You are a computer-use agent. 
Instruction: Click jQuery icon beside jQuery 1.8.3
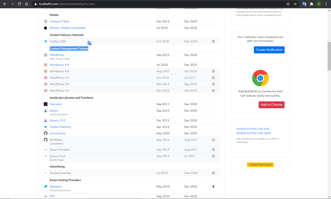click(x=46, y=120)
